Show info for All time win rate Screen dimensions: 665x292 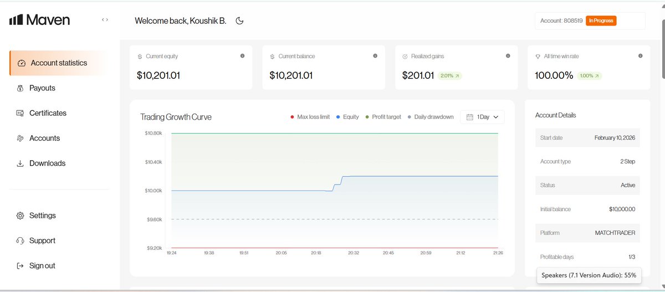click(641, 56)
